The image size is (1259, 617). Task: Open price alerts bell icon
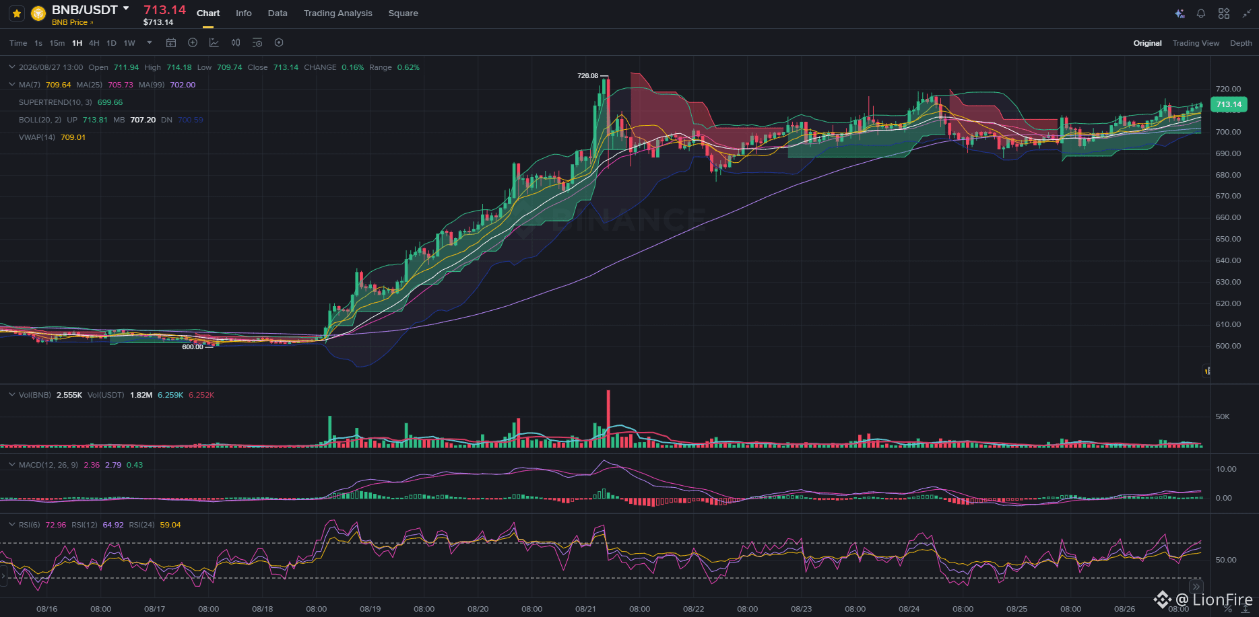[x=1201, y=13]
